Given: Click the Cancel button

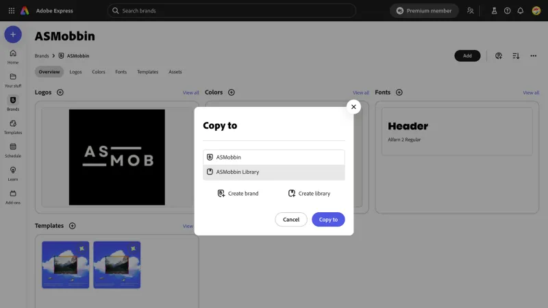Looking at the screenshot, I should click(x=291, y=219).
